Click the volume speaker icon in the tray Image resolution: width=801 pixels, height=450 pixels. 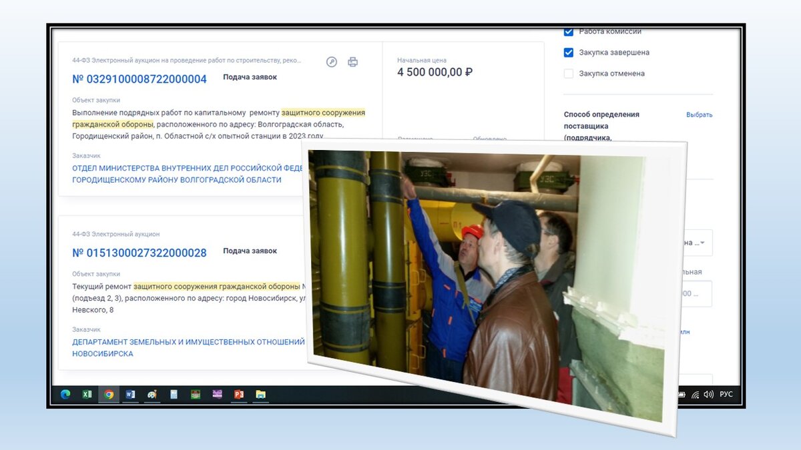point(708,395)
